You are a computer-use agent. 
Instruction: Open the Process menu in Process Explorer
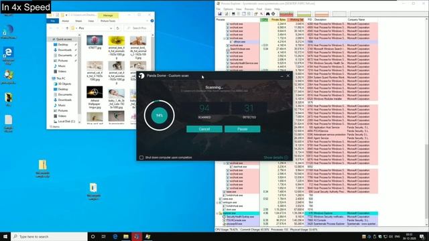[249, 9]
